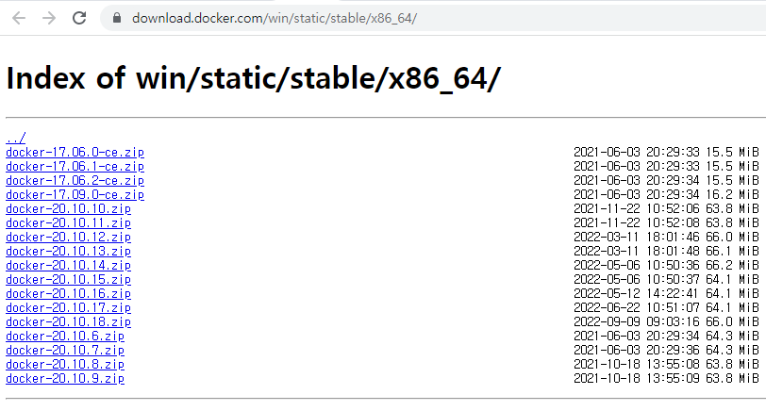Reload the current page

point(79,18)
